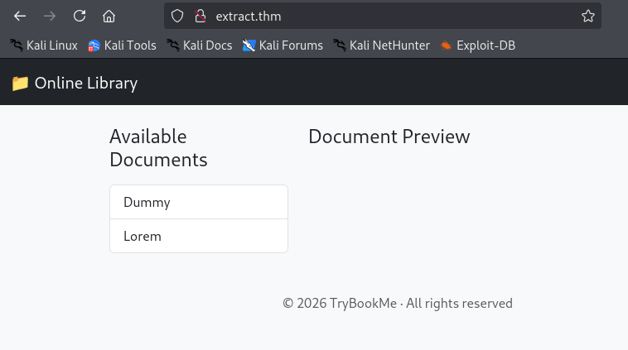Focus the extract.thm address bar
628x350 pixels.
383,16
